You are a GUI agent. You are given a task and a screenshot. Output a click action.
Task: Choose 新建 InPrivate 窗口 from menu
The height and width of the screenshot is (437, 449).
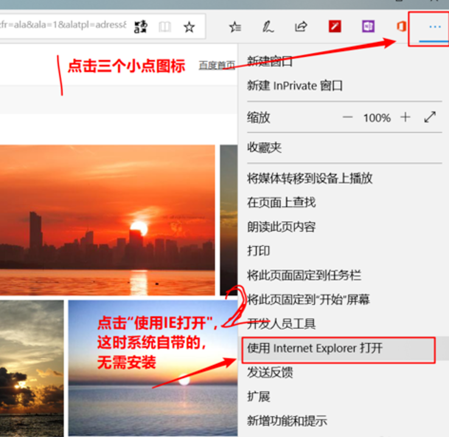coord(294,86)
